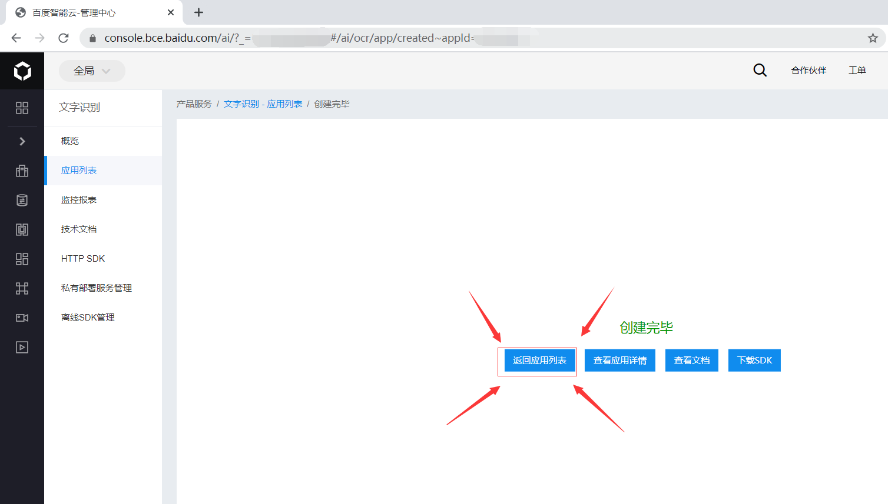The width and height of the screenshot is (888, 504).
Task: Select 技术文档 in the left menu
Action: 103,229
